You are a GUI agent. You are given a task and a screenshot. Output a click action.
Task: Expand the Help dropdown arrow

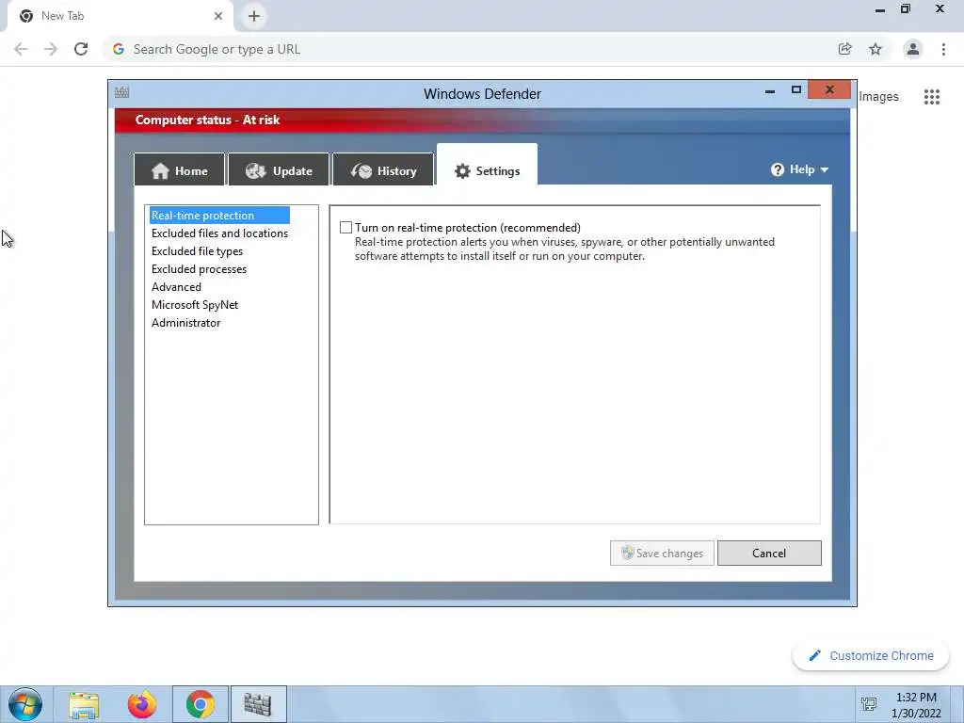click(825, 169)
